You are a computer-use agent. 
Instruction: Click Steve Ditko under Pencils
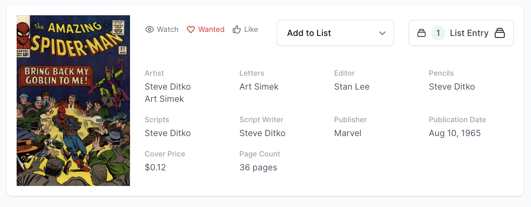[x=452, y=87]
